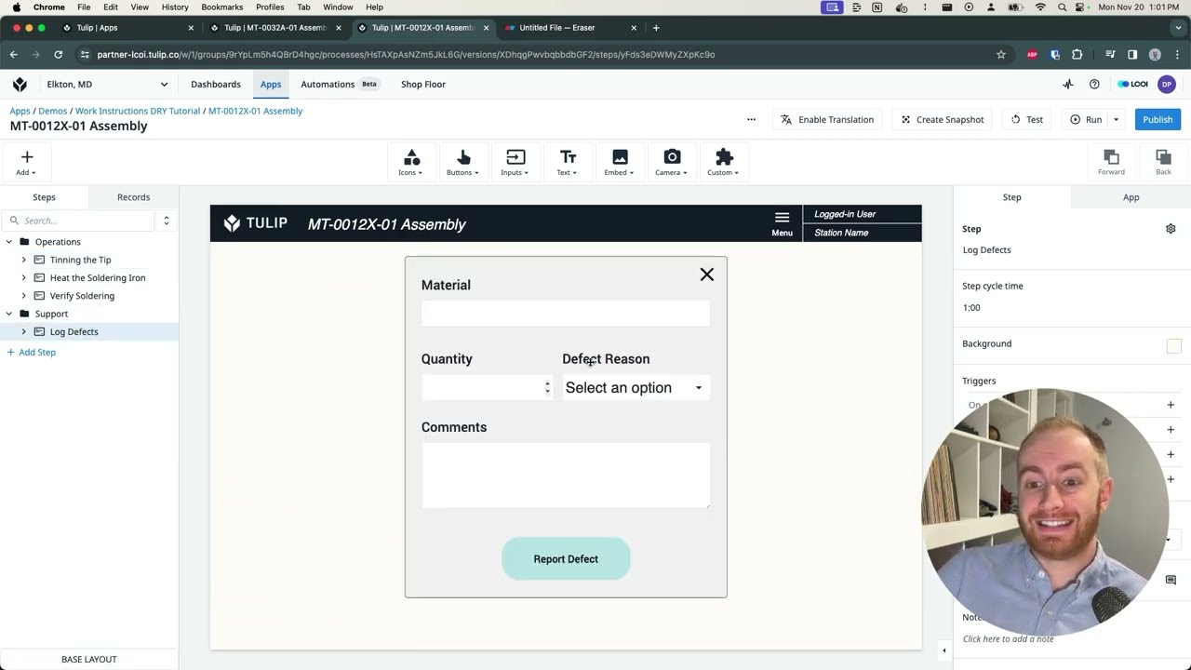
Task: Close the defect form with X
Action: (707, 275)
